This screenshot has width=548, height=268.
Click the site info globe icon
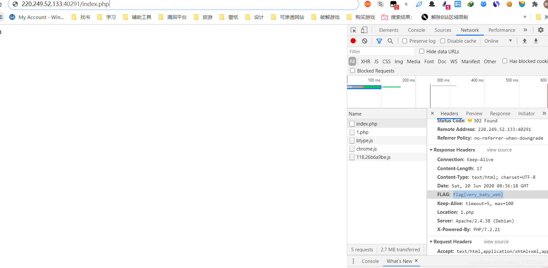[x=15, y=4]
